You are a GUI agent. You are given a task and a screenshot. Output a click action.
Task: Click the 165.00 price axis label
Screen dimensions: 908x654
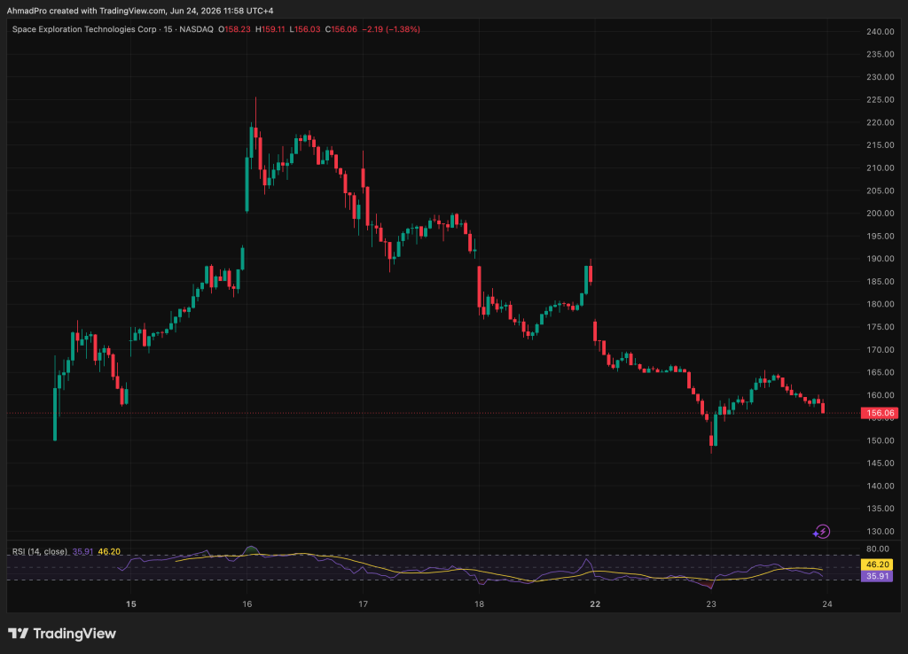coord(881,372)
